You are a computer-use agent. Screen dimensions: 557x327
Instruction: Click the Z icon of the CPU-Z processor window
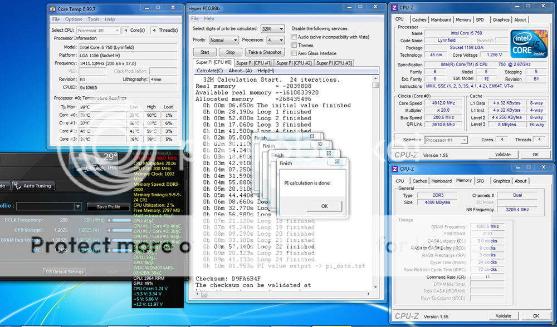click(394, 7)
